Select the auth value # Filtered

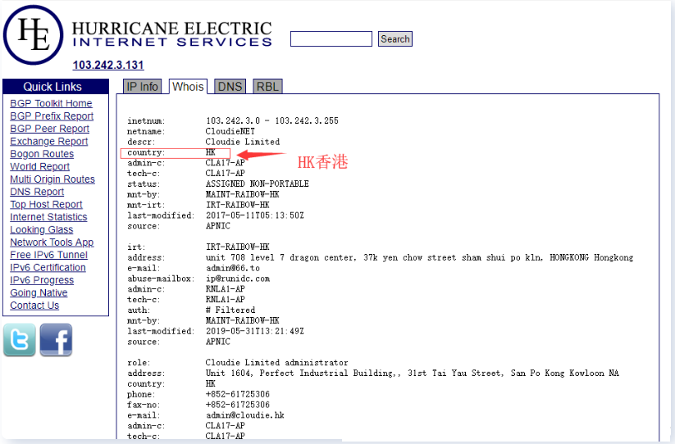(x=230, y=310)
